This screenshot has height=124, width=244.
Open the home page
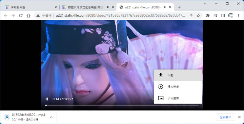tap(28, 15)
